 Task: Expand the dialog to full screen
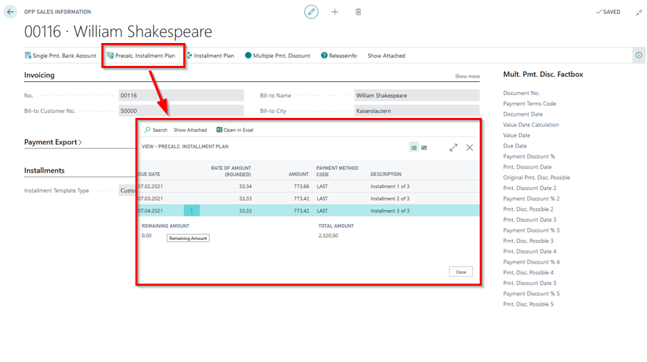[453, 147]
